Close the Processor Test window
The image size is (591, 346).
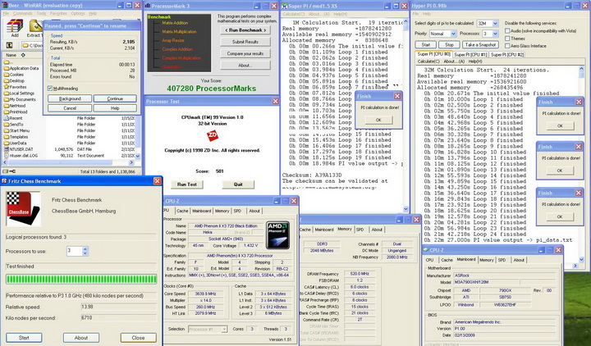click(275, 102)
